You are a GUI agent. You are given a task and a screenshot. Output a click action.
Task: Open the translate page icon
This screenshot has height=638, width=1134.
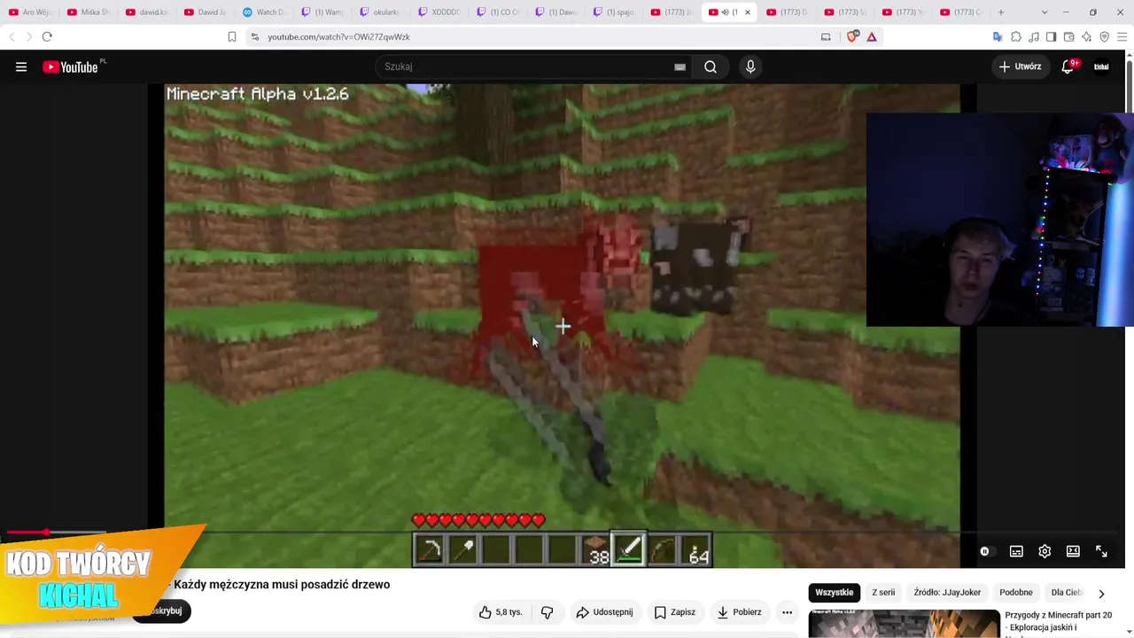click(x=998, y=36)
